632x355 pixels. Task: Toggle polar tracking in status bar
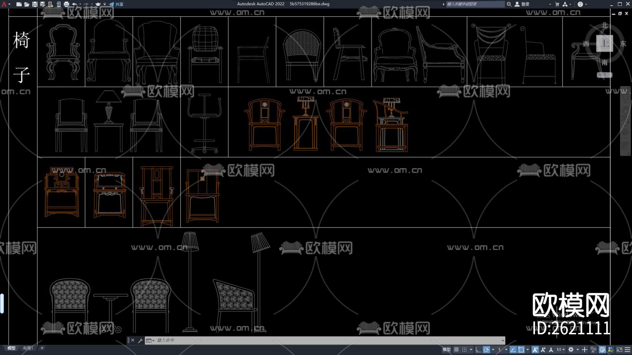486,349
